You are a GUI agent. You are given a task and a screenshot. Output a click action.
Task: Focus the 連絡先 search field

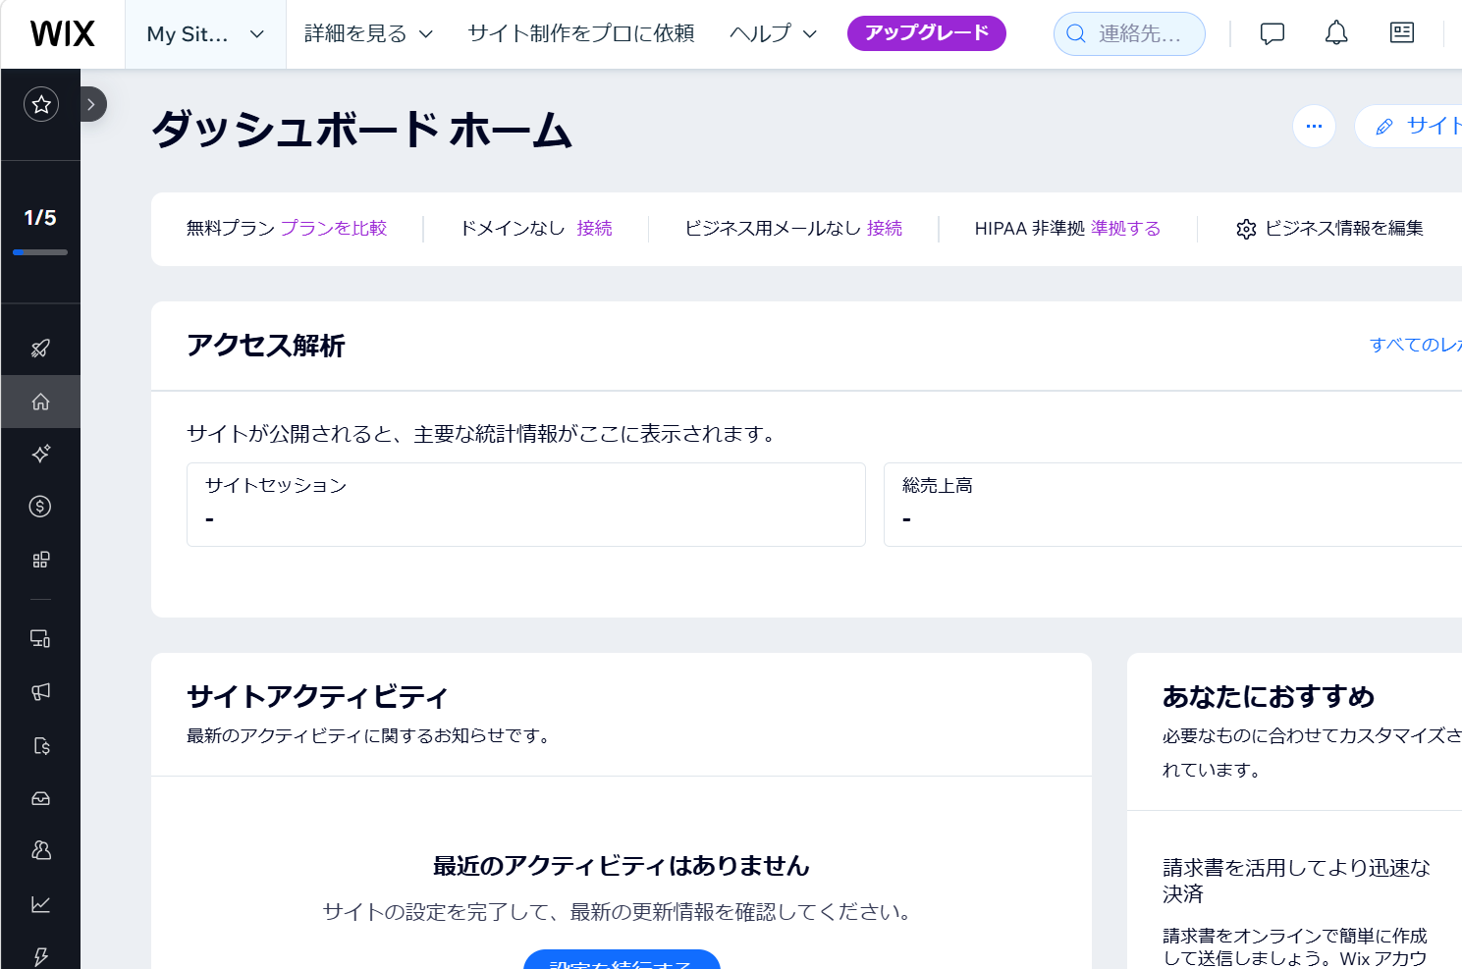(1129, 34)
